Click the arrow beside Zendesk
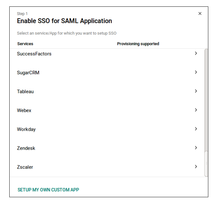The width and height of the screenshot is (216, 203). (x=196, y=148)
